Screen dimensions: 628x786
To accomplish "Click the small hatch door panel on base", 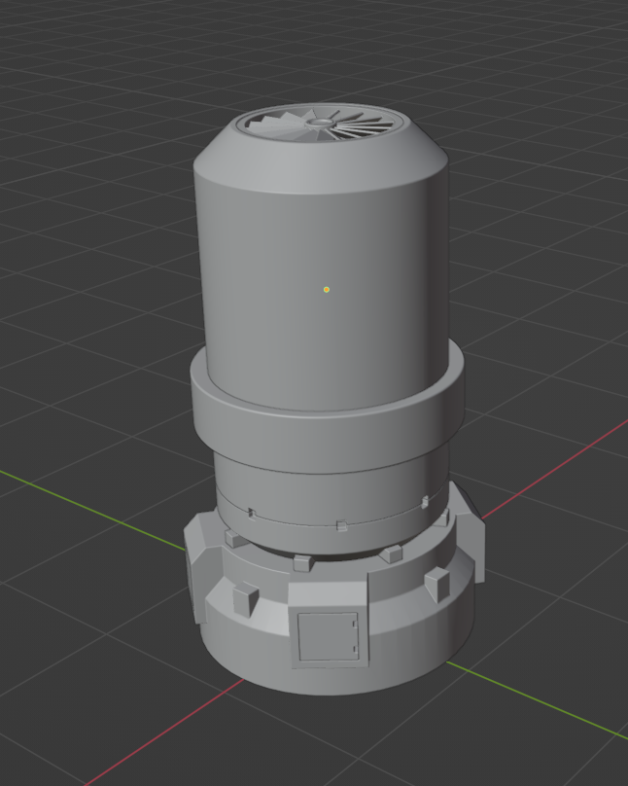I will [x=329, y=635].
